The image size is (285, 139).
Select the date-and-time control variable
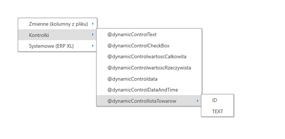[149, 90]
